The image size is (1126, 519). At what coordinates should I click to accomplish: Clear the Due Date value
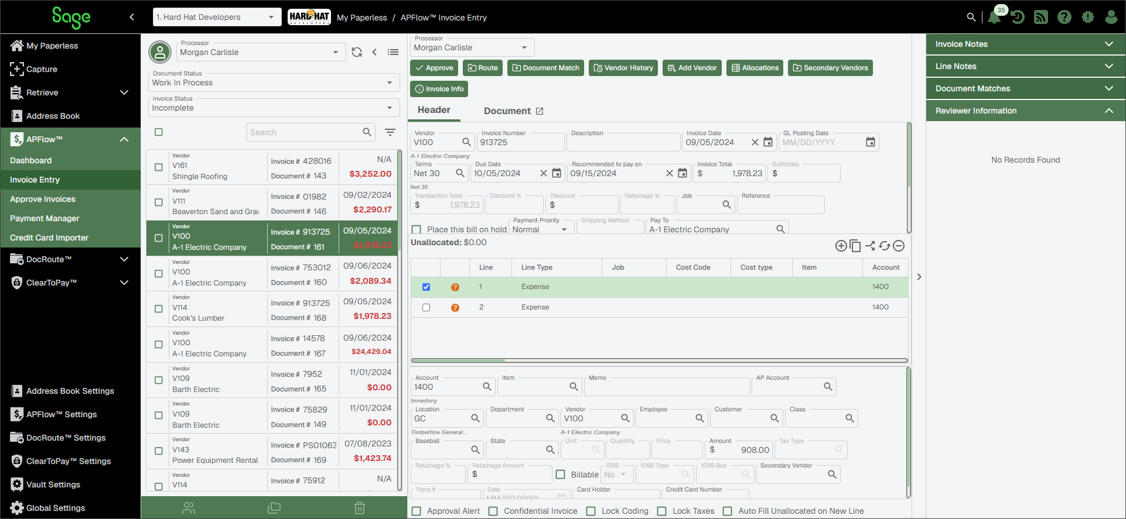coord(544,173)
